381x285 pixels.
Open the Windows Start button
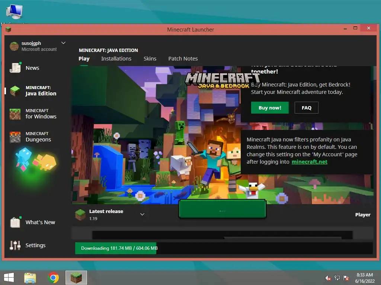pos(9,278)
